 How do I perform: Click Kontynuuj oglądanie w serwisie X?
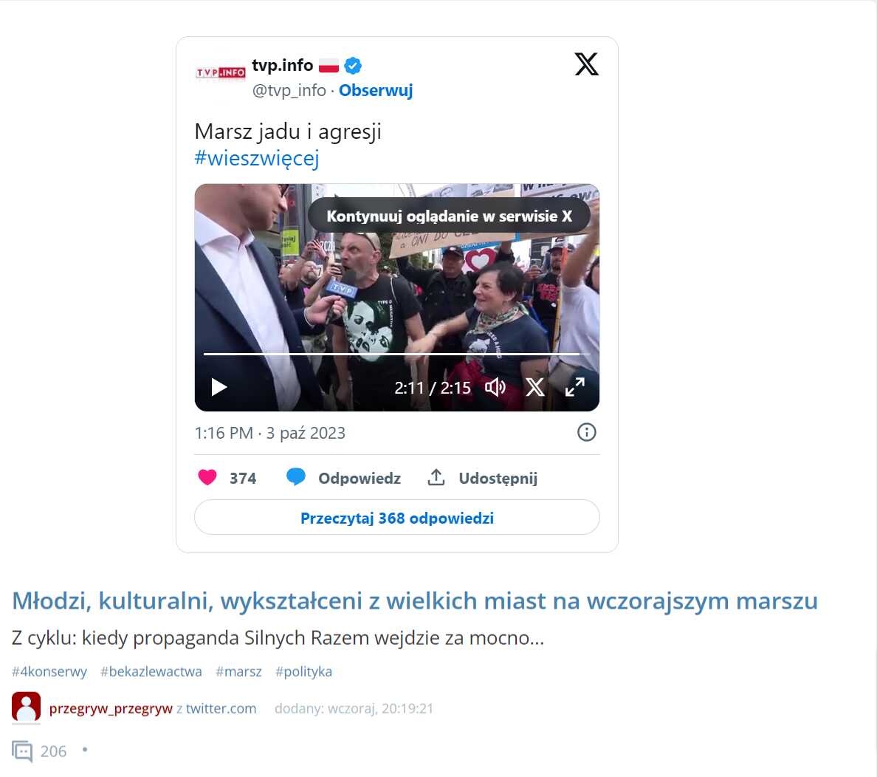[449, 216]
